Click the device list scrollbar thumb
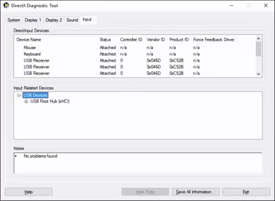The width and height of the screenshot is (275, 201). tap(258, 49)
